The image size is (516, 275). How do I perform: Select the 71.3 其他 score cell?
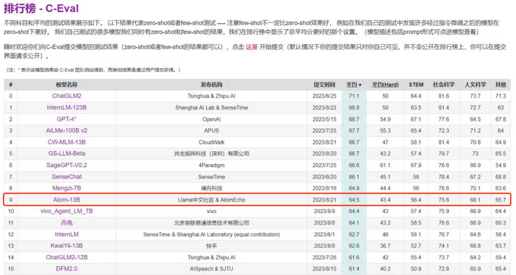pos(501,96)
